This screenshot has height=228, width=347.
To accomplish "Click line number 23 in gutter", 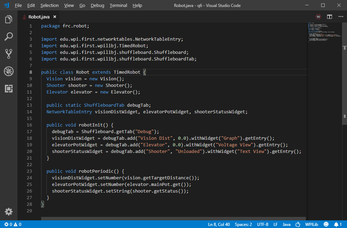I will [x=29, y=171].
